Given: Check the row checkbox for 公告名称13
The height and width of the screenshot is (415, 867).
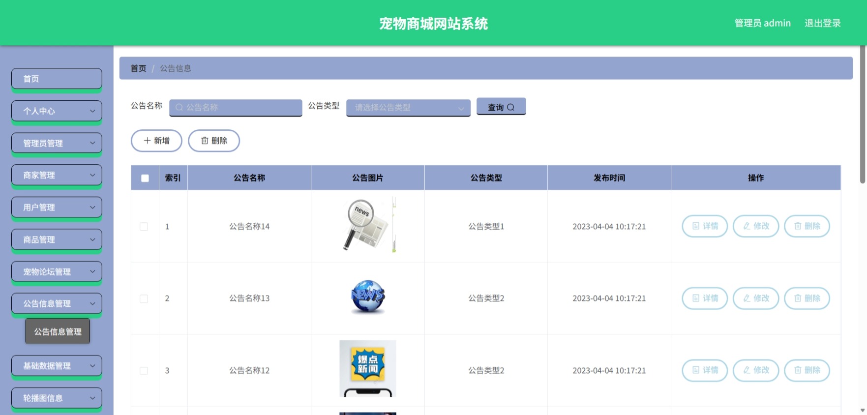Looking at the screenshot, I should 144,298.
